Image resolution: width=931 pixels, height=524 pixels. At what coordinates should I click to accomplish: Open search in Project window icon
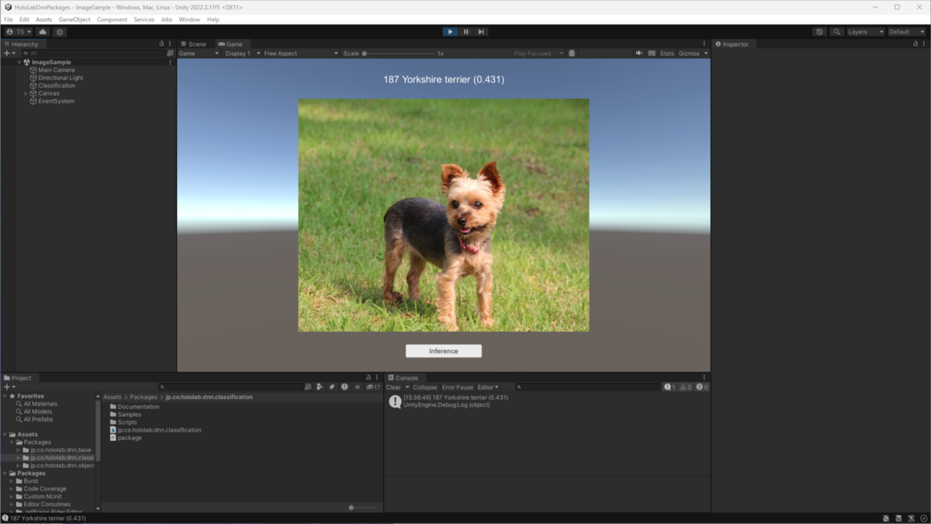point(308,387)
